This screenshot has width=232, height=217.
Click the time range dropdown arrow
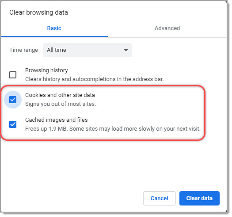click(x=126, y=50)
